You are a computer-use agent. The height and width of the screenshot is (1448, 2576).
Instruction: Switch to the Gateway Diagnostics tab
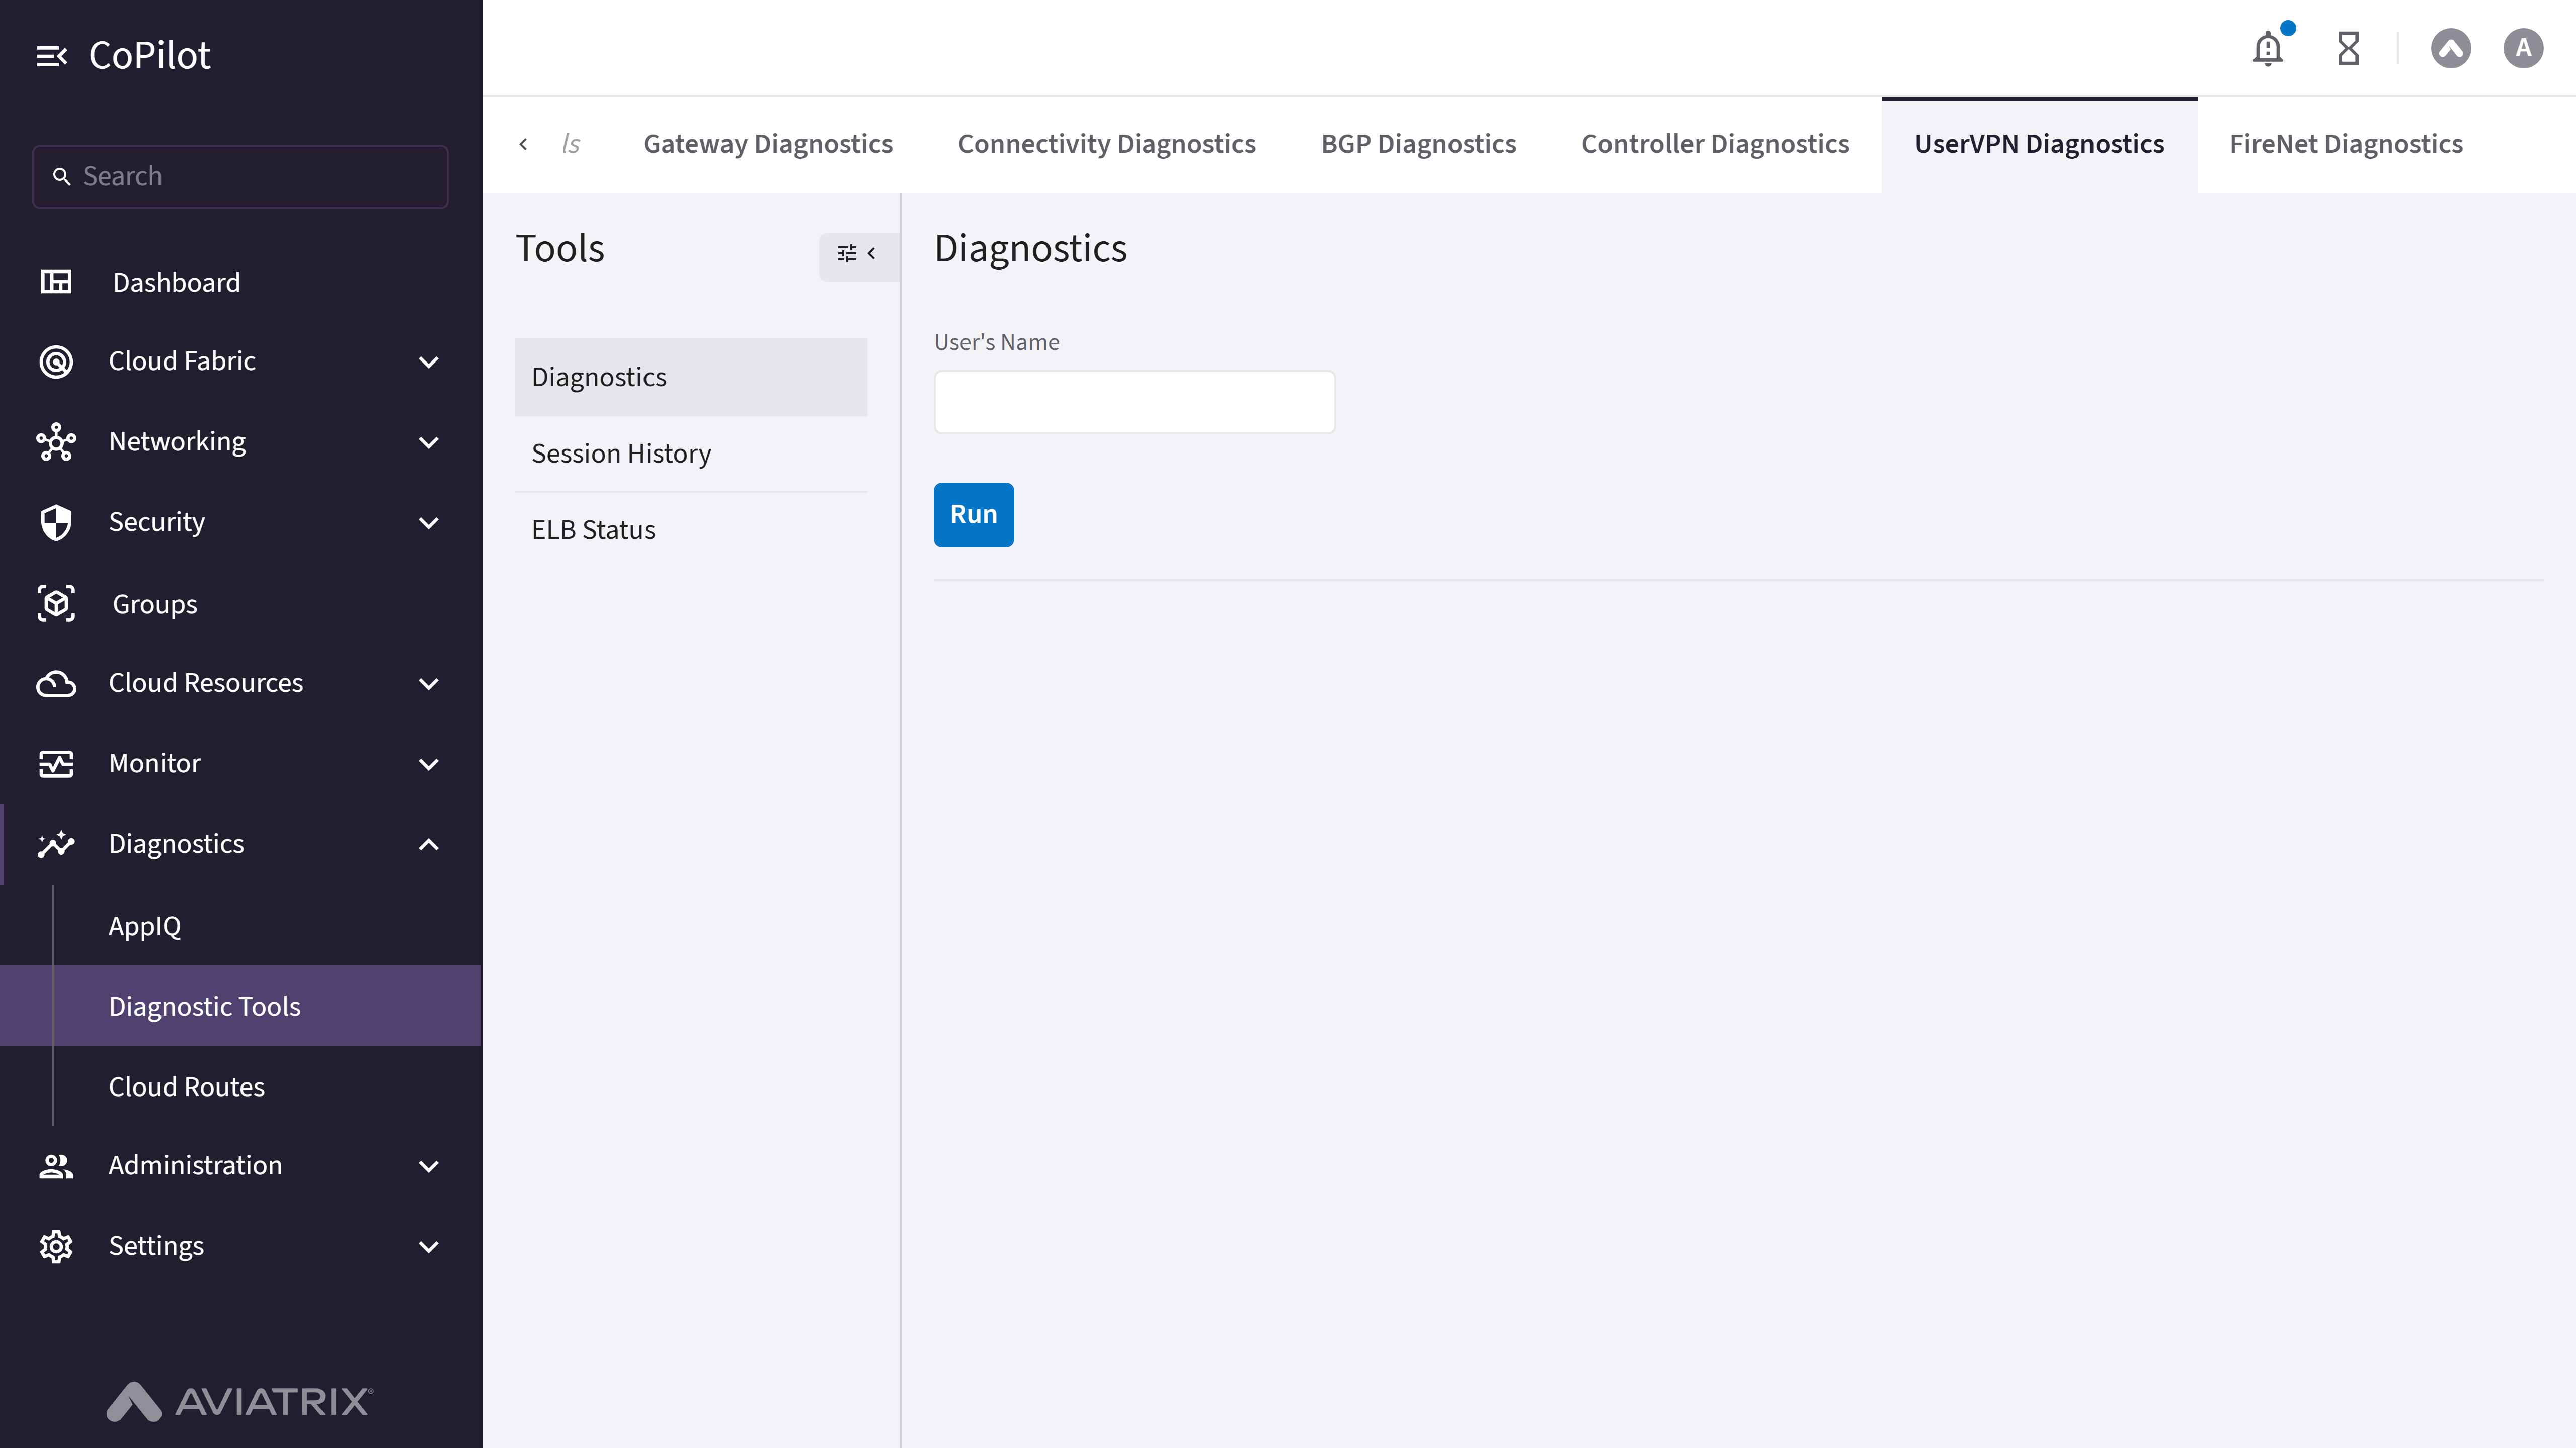767,144
